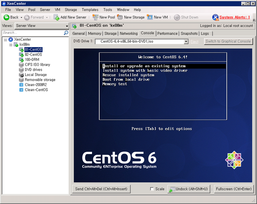Image resolution: width=257 pixels, height=204 pixels.
Task: Click the 82-CentOS VM icon
Action: (x=21, y=55)
